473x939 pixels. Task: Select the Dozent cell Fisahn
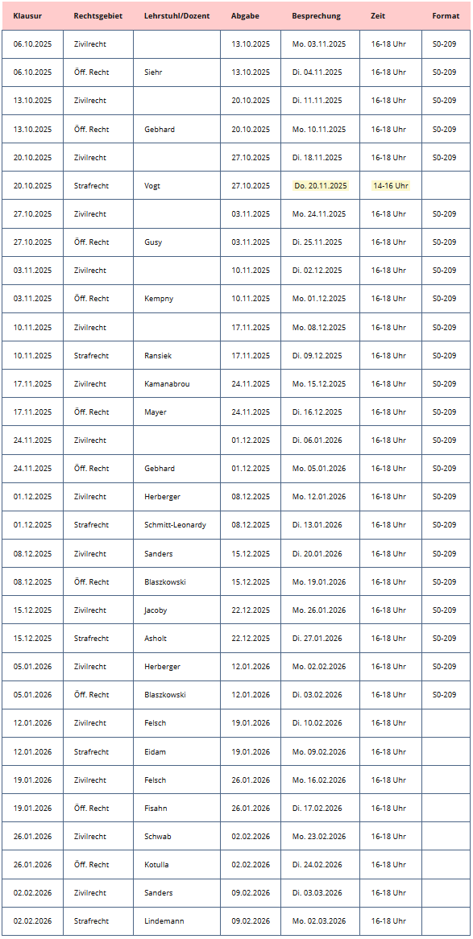click(156, 808)
